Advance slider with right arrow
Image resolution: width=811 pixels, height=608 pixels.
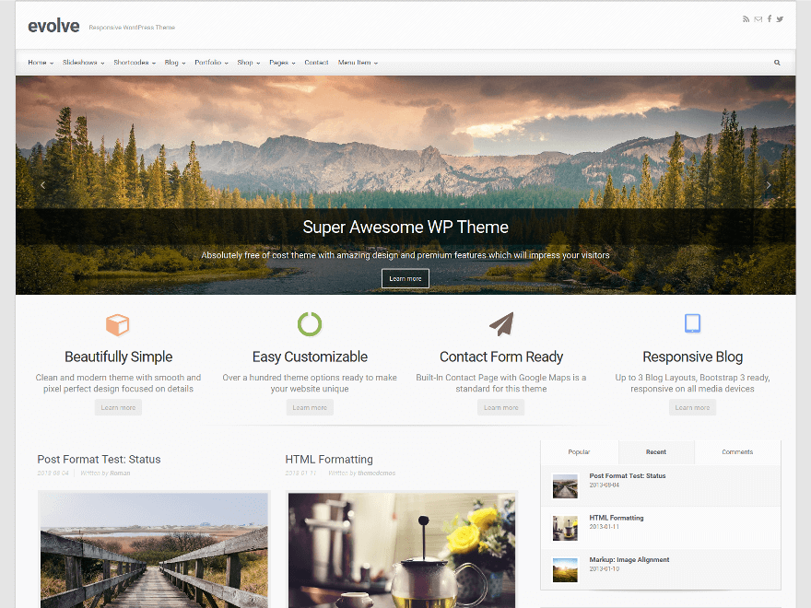pos(769,185)
